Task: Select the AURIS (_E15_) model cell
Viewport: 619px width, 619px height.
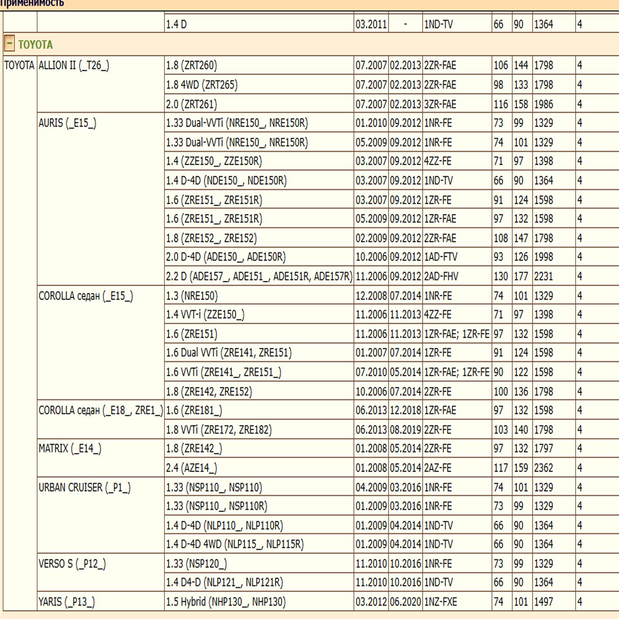Action: pos(67,123)
